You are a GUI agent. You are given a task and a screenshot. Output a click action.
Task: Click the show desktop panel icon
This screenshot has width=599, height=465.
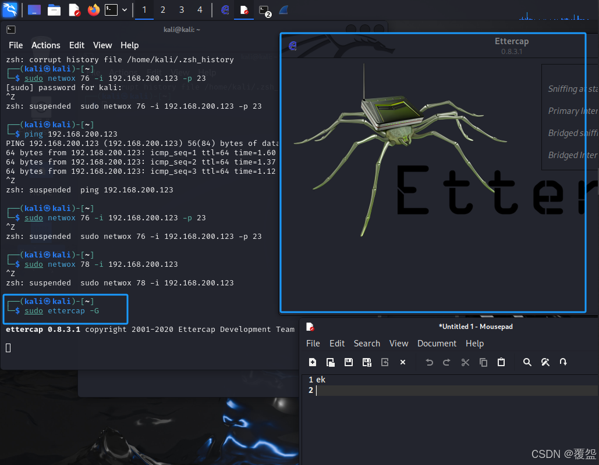pyautogui.click(x=34, y=10)
